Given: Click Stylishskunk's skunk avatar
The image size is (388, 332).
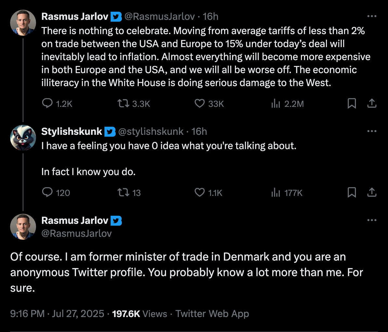Looking at the screenshot, I should [23, 138].
